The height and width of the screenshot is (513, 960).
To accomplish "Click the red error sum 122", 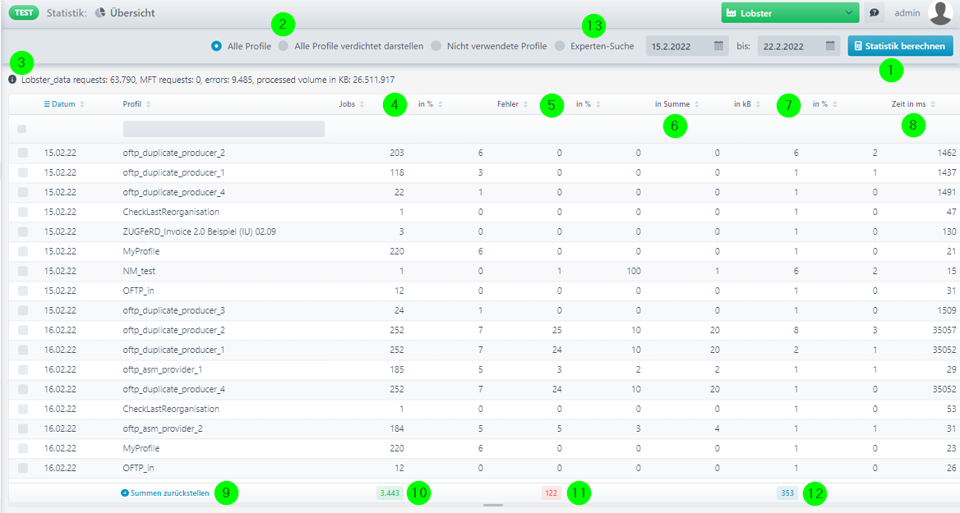I will coord(551,492).
